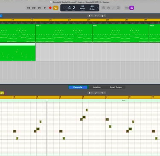Open the piano roll pointer tool menu
Screen dimensions: 160x156
click(90, 93)
